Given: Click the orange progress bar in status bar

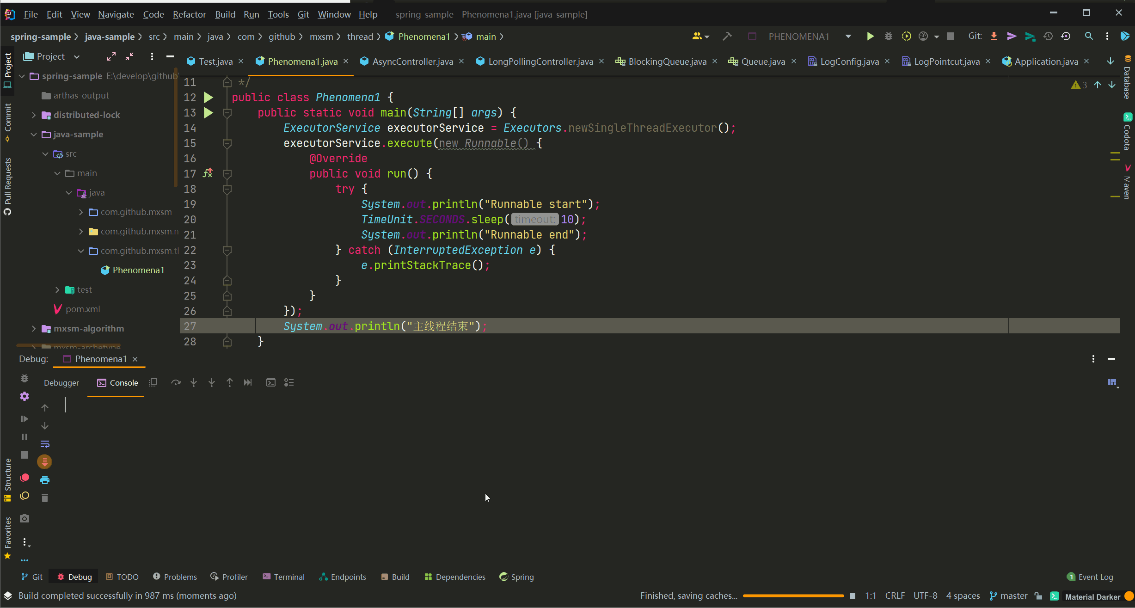Looking at the screenshot, I should (793, 596).
